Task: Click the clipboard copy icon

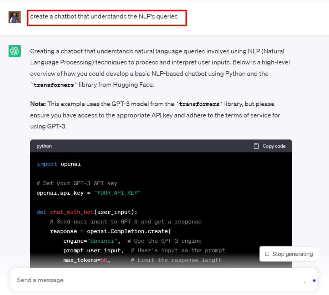Action: click(256, 146)
